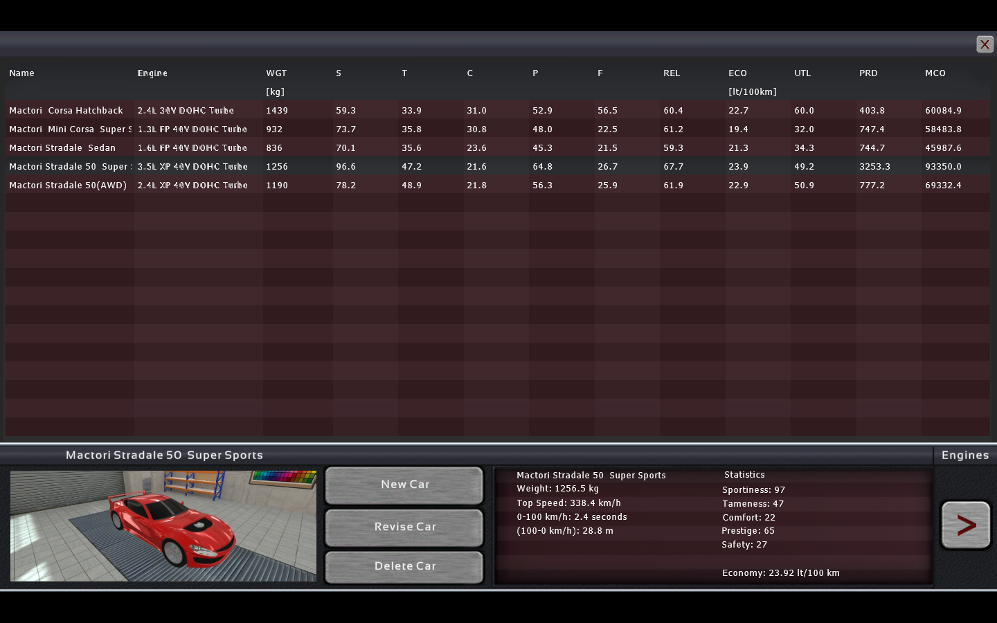
Task: Sort by Engine column header
Action: 152,73
